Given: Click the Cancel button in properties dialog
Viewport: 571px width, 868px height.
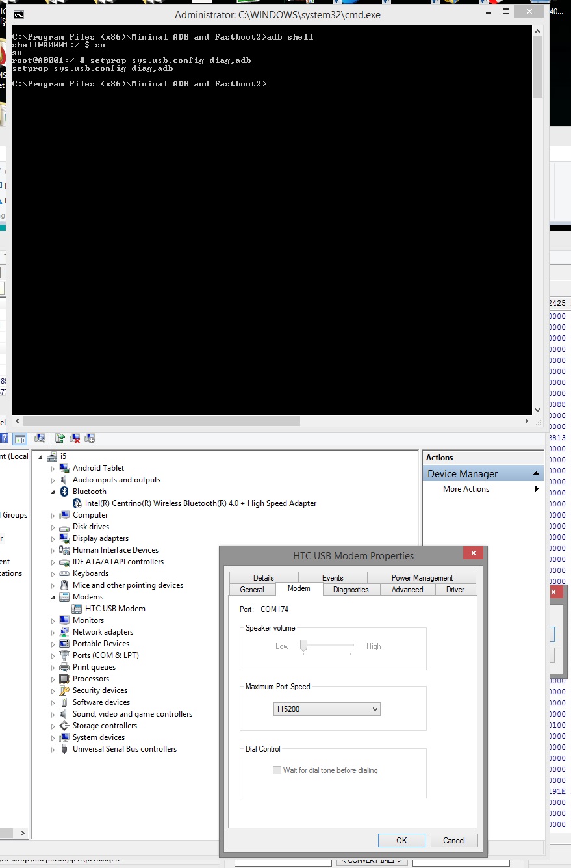Looking at the screenshot, I should [x=454, y=840].
